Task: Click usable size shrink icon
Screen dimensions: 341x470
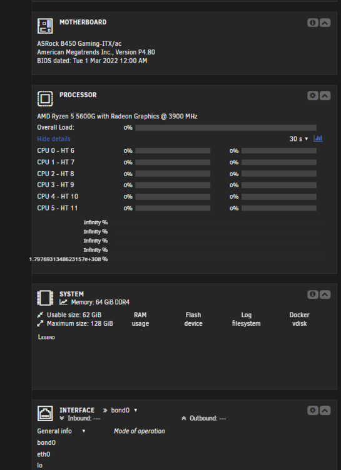Action: [40, 315]
